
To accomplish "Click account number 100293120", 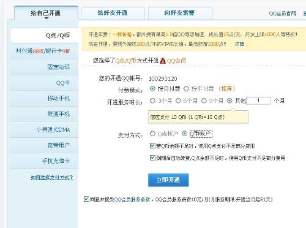I will tap(163, 78).
